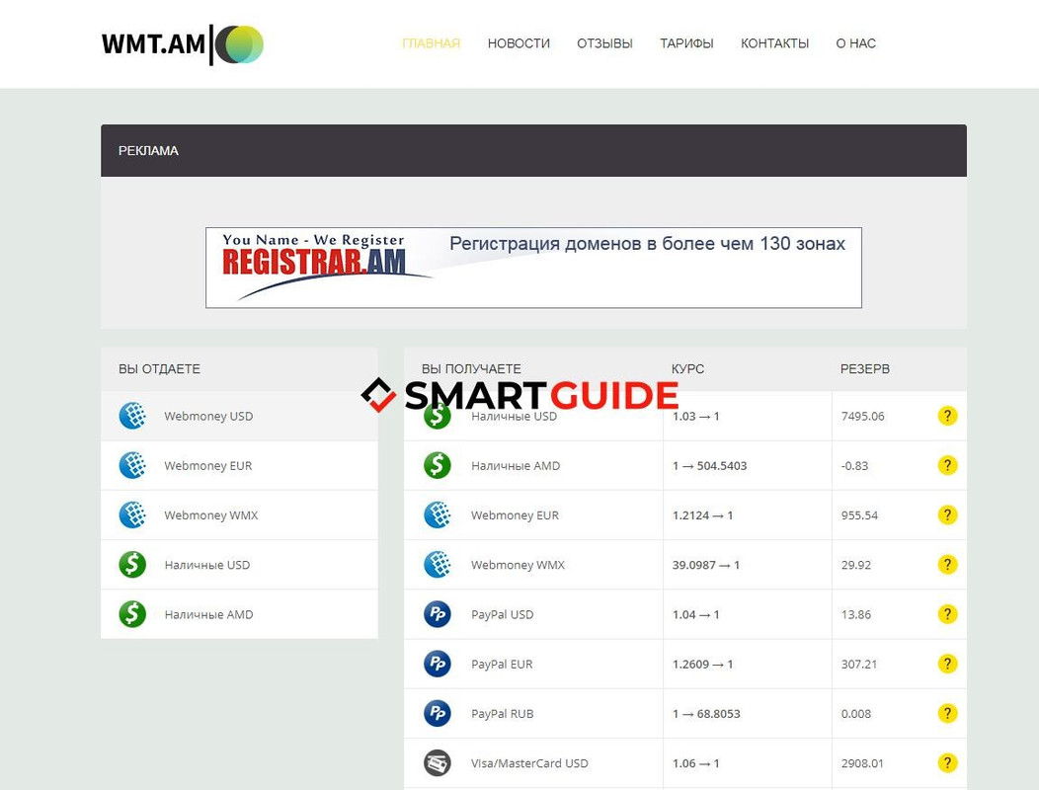Click Наличные AMD dollar icon in receive list
Image resolution: width=1039 pixels, height=790 pixels.
tap(438, 465)
